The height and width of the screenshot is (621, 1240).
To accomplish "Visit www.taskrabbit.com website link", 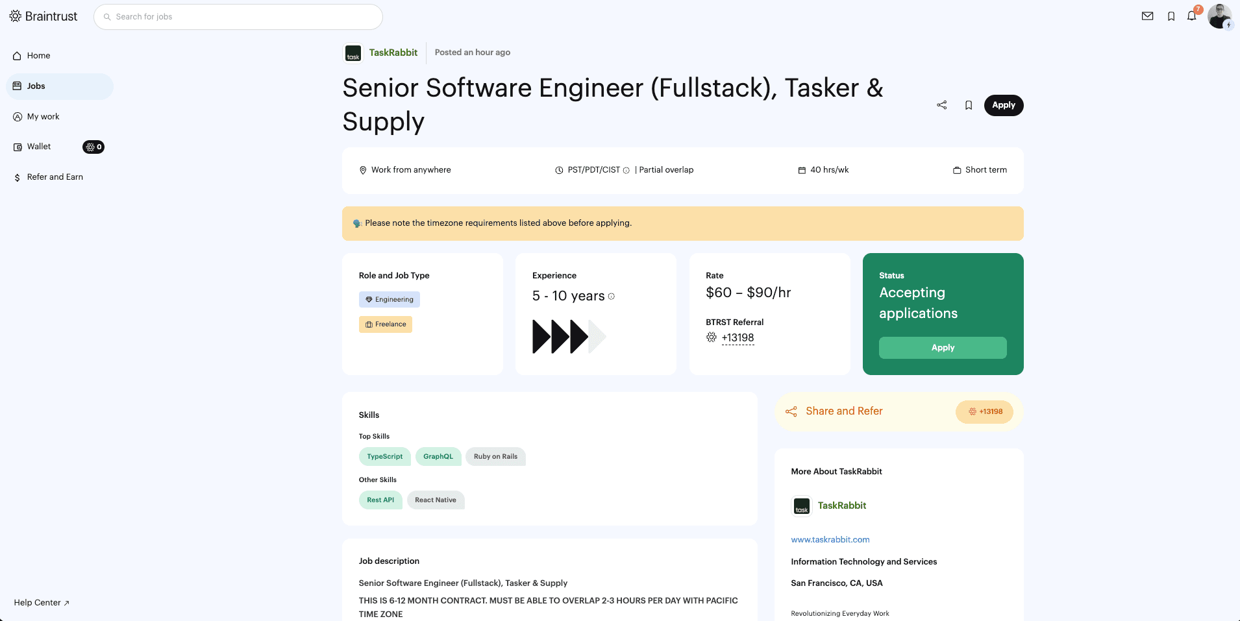I will point(830,540).
